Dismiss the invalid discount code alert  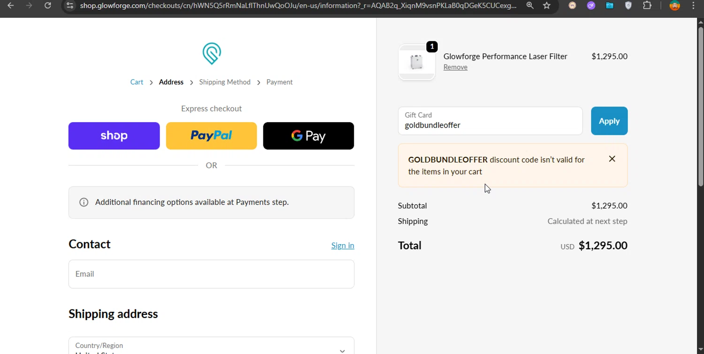[x=612, y=159]
